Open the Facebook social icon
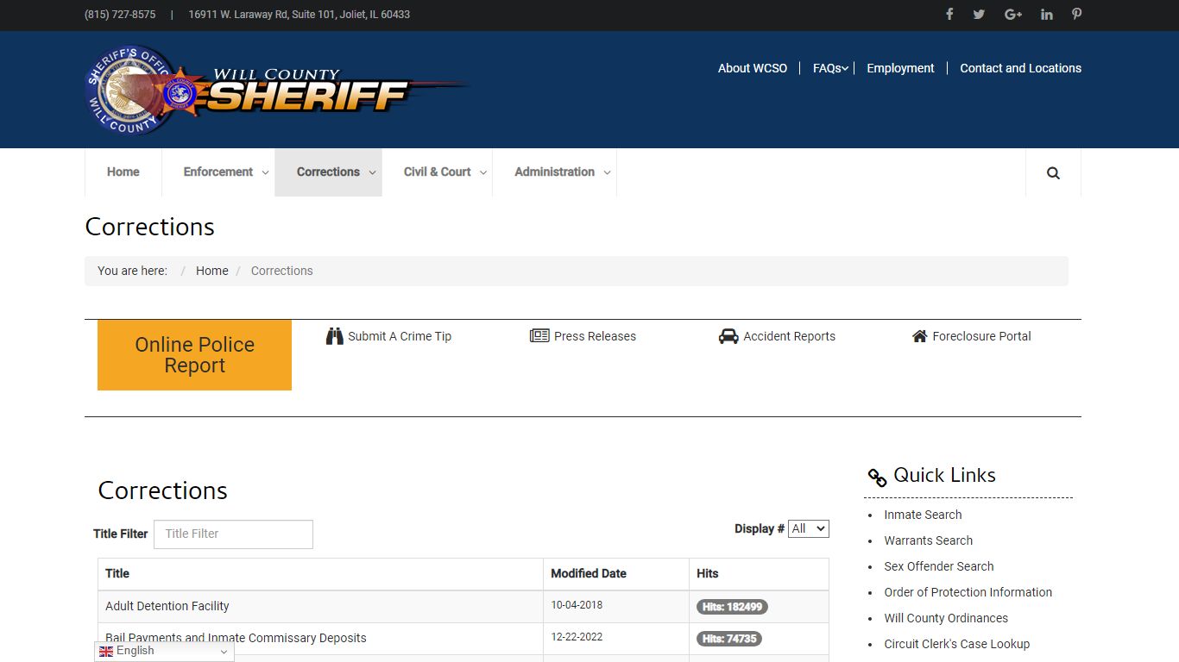 click(949, 15)
